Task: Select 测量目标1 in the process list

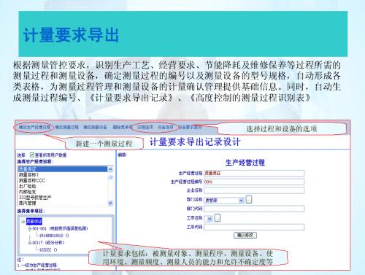Action: tap(28, 175)
